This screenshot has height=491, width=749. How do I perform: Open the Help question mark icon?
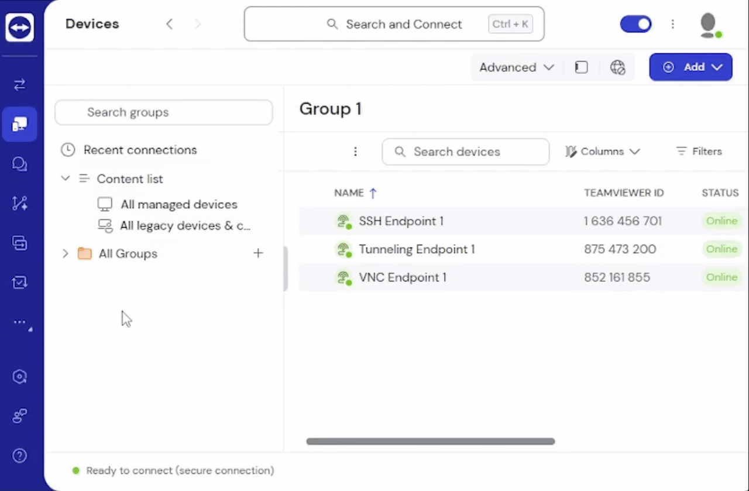click(19, 456)
